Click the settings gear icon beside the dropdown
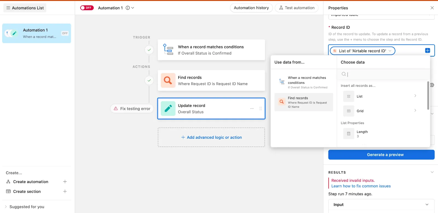 (432, 85)
